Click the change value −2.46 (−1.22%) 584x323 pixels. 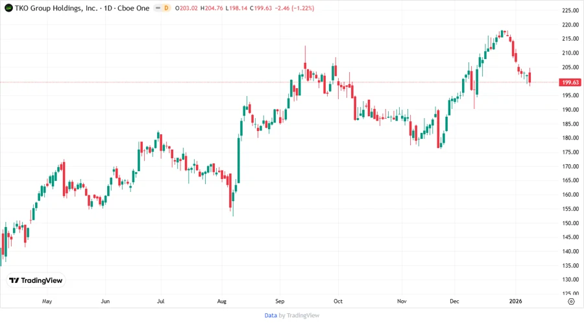(x=294, y=8)
